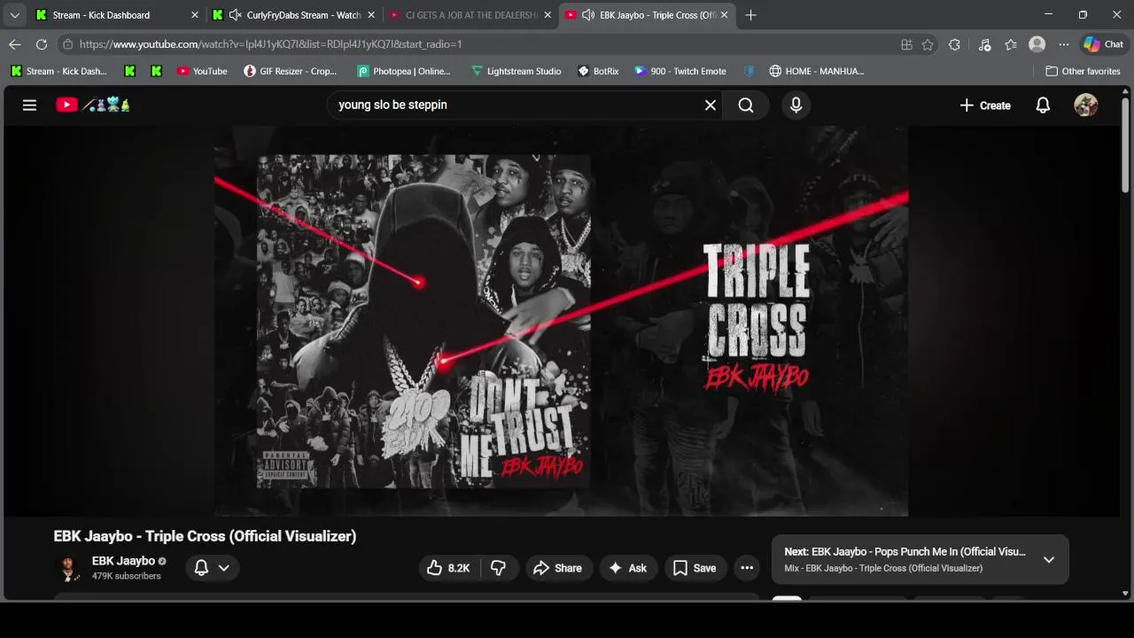Open notification bell dropdown beside subscriber count

tap(212, 568)
